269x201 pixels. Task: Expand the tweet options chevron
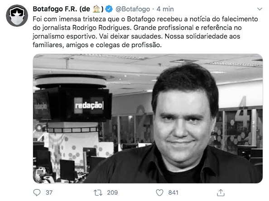[x=260, y=9]
